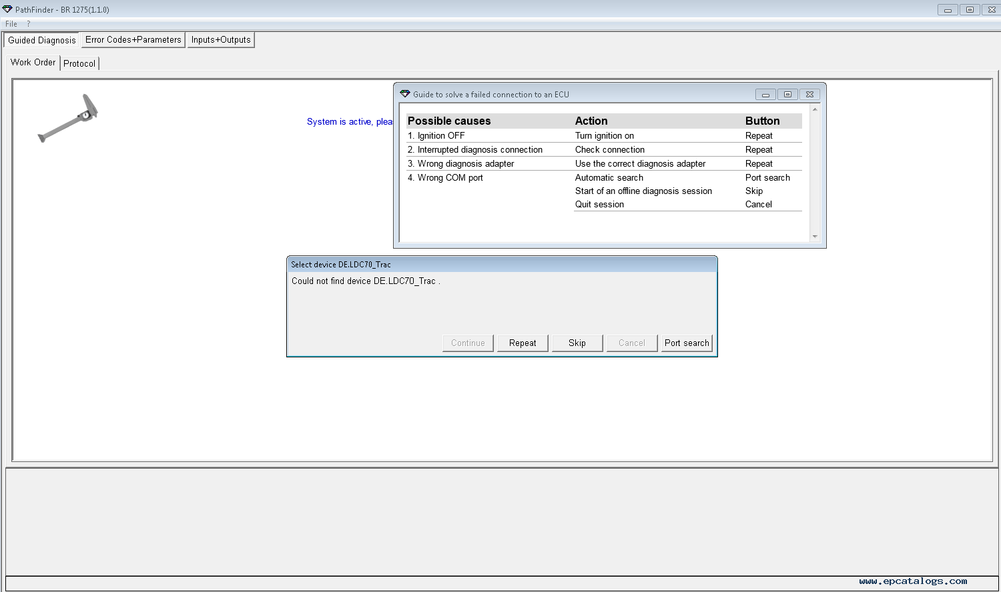Click Skip to start the offline session
Screen dimensions: 1001x592
click(x=577, y=343)
